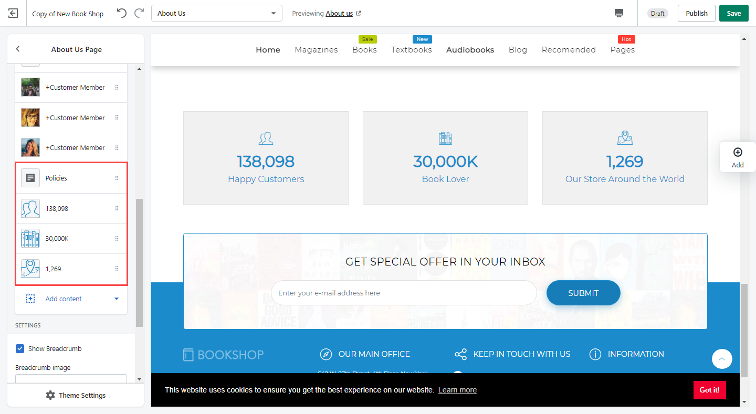The width and height of the screenshot is (756, 414).
Task: Click the Book Lover icon in preview
Action: point(445,138)
